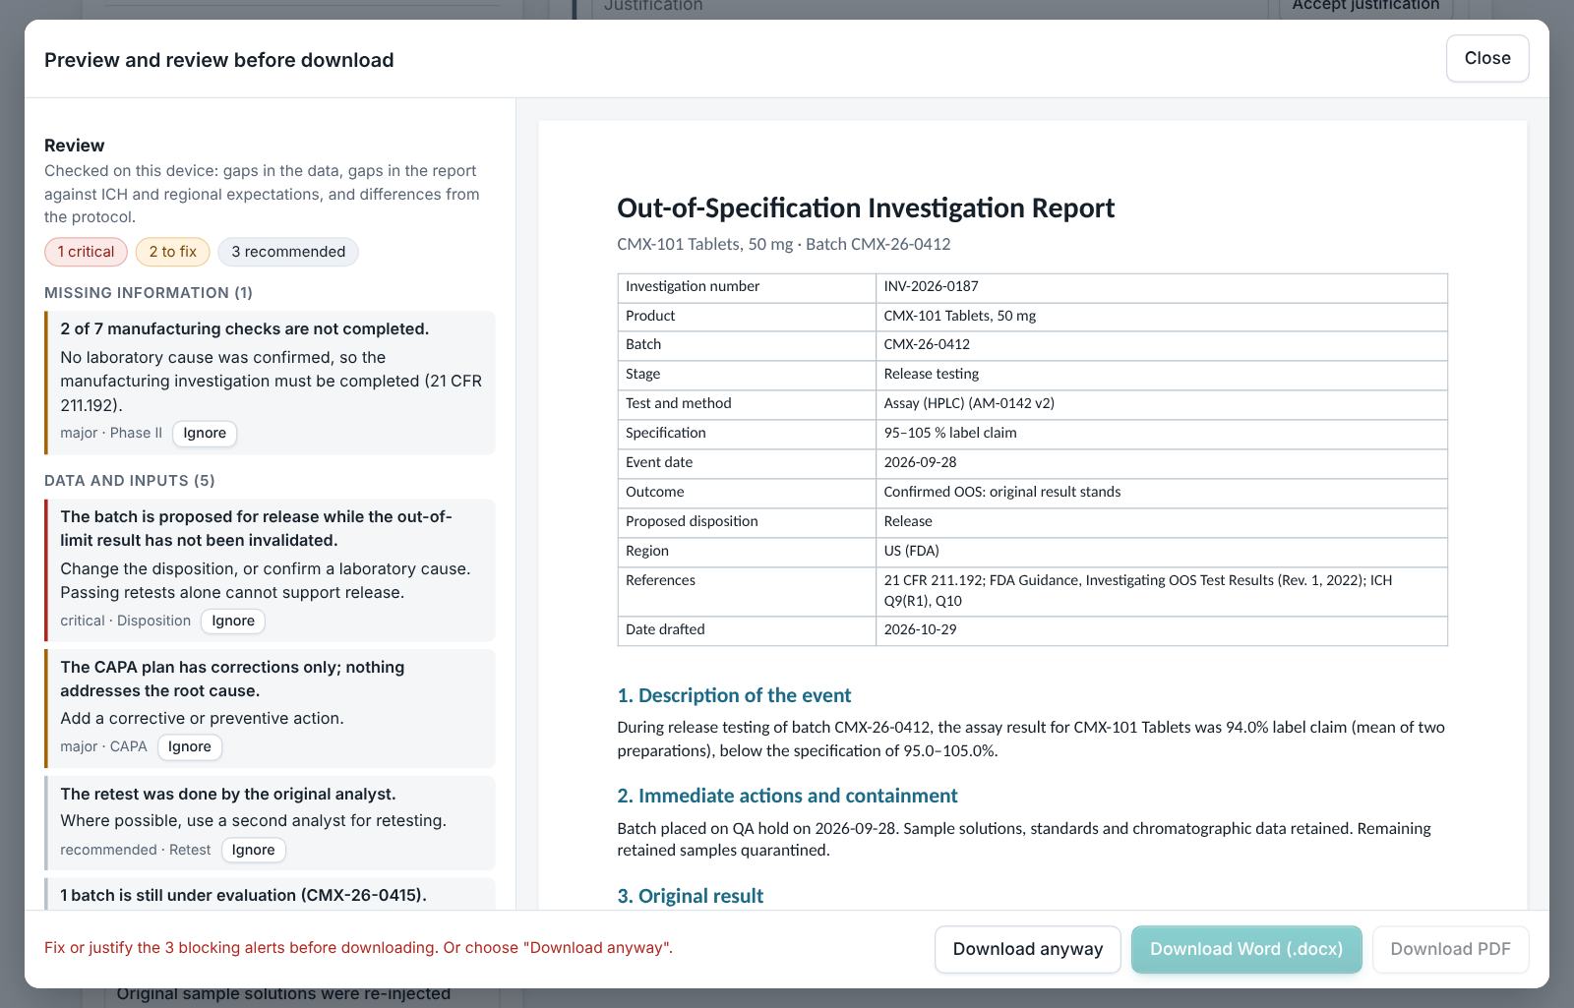
Task: Click the 'major · Phase II' severity label
Action: [x=111, y=433]
